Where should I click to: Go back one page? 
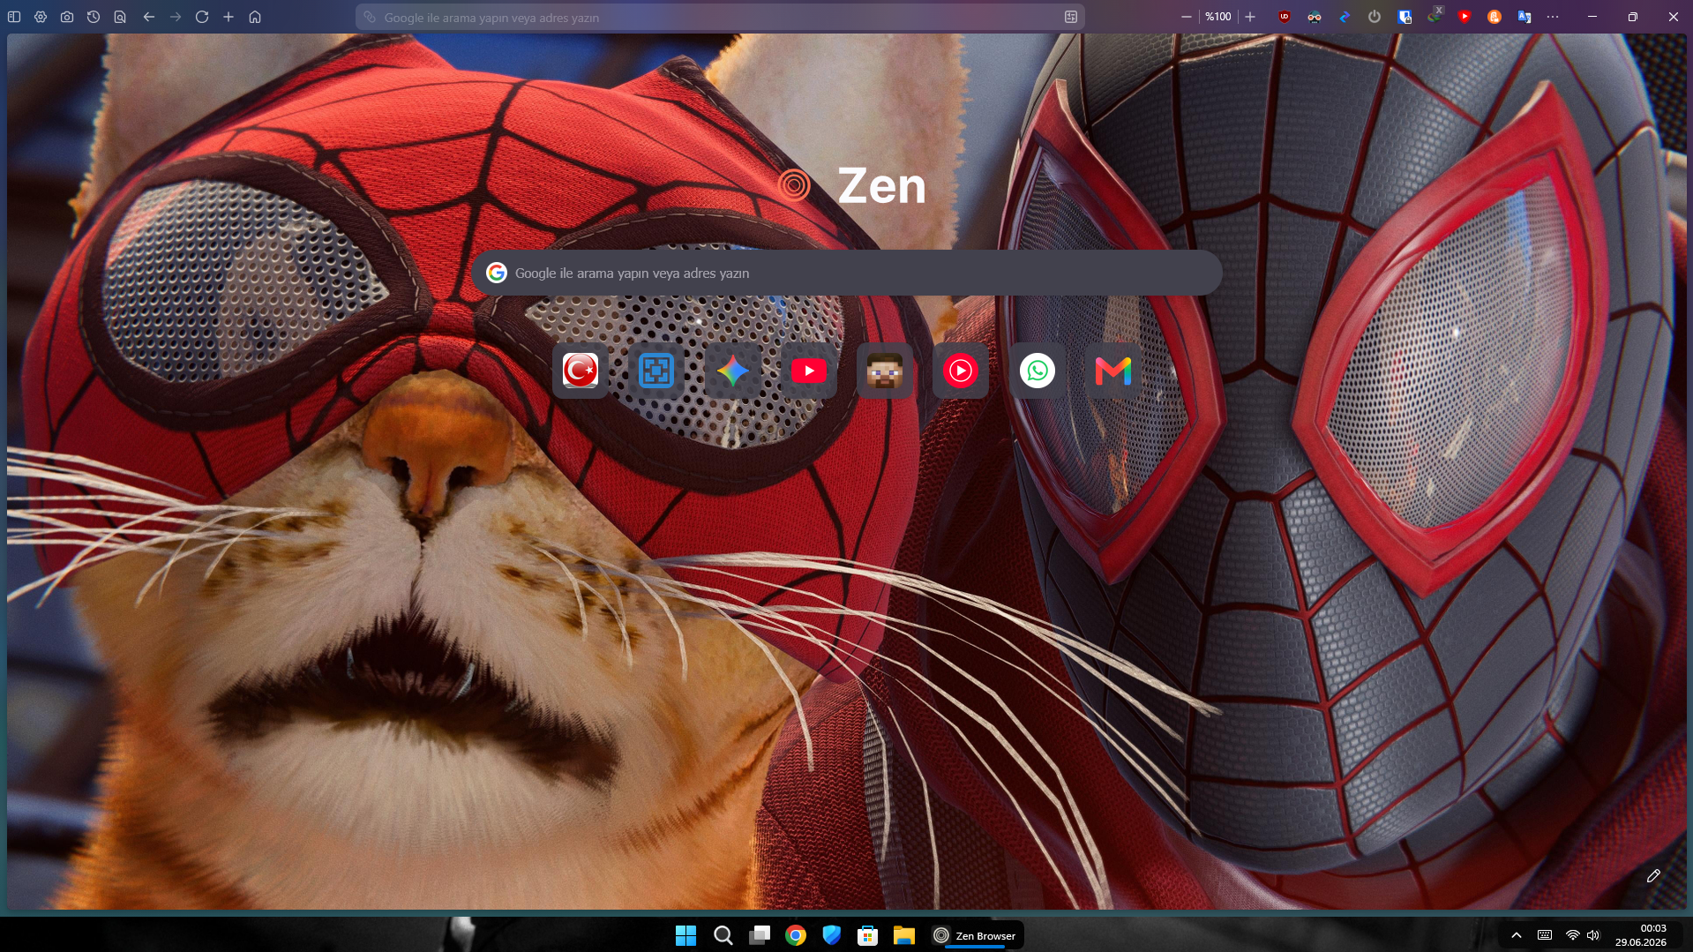(149, 17)
